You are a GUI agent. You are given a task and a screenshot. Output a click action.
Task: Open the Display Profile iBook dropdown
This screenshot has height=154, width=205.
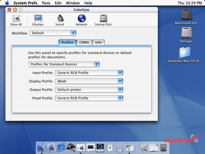point(89,81)
